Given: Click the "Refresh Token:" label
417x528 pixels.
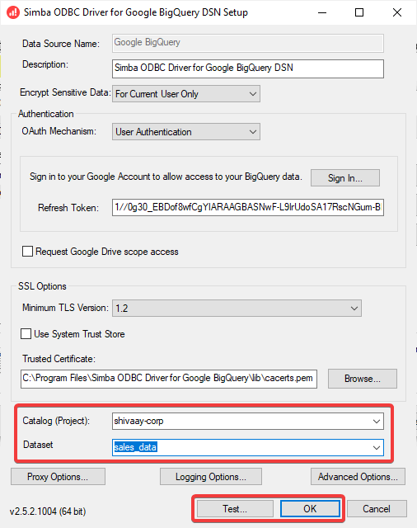Looking at the screenshot, I should click(68, 207).
